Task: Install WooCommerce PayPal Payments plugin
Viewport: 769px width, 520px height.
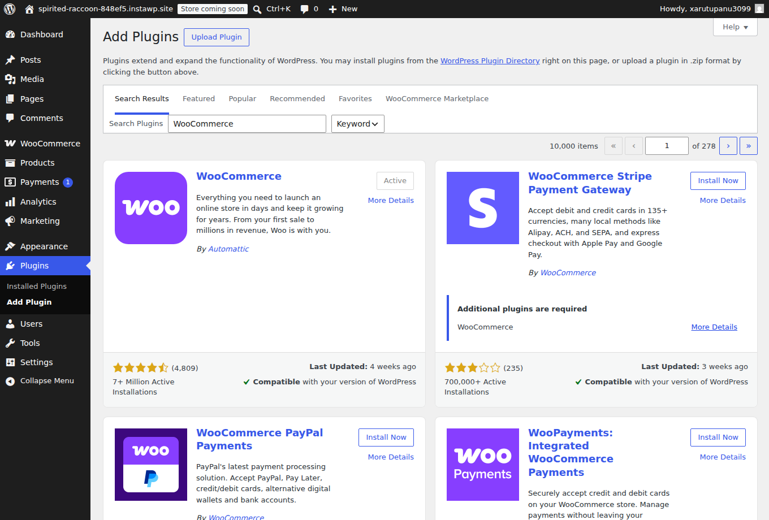Action: pos(386,437)
